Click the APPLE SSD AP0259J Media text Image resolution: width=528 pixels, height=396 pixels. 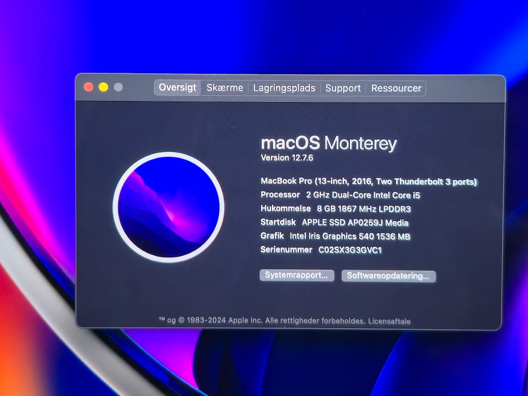click(355, 223)
